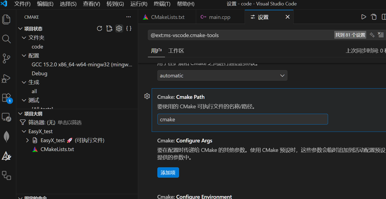Open the Run and Debug view
The height and width of the screenshot is (199, 386).
(6, 78)
